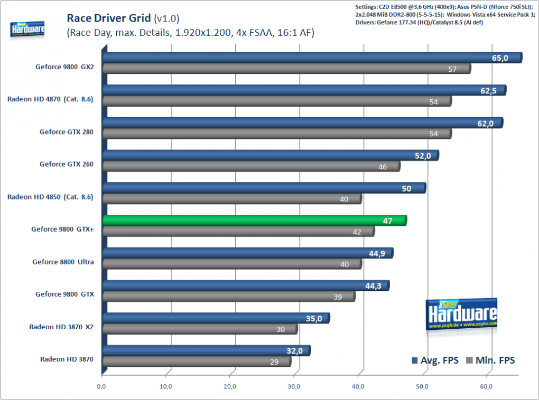Select the green Geforce 9800 GTX+ average bar
Image resolution: width=539 pixels, height=400 pixels.
255,221
